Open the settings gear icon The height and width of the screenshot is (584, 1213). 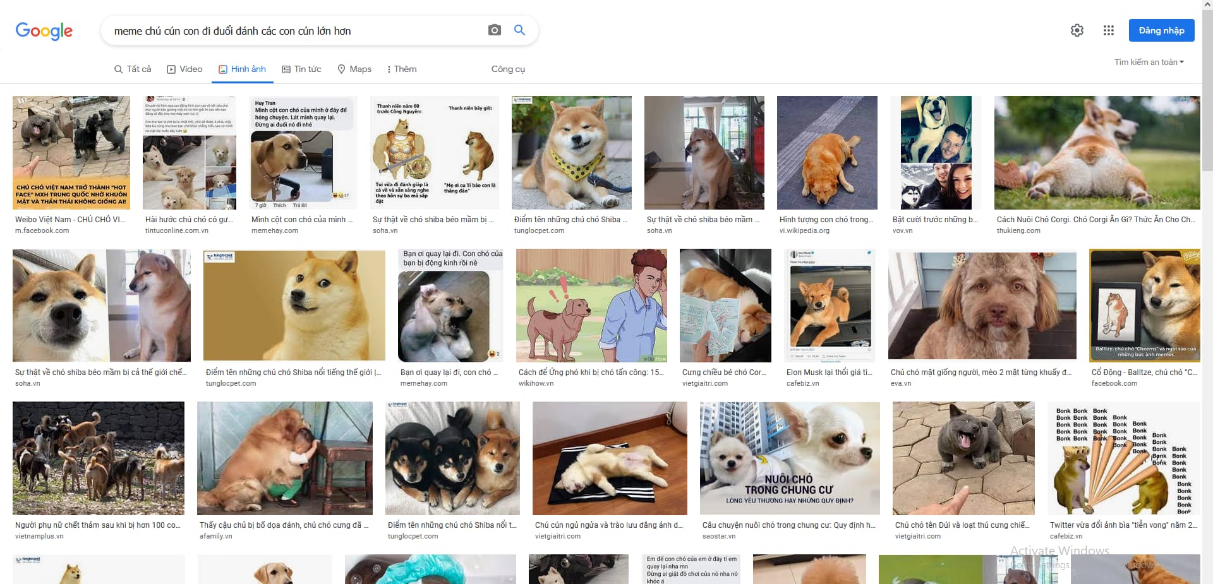coord(1077,30)
